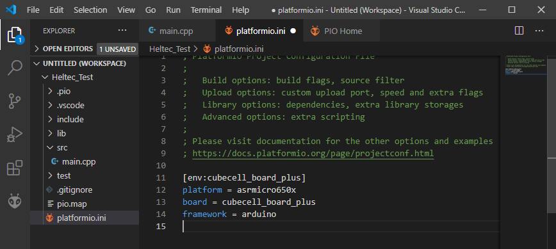Open the docs.platformio.org projectconf link
The height and width of the screenshot is (249, 556).
313,154
